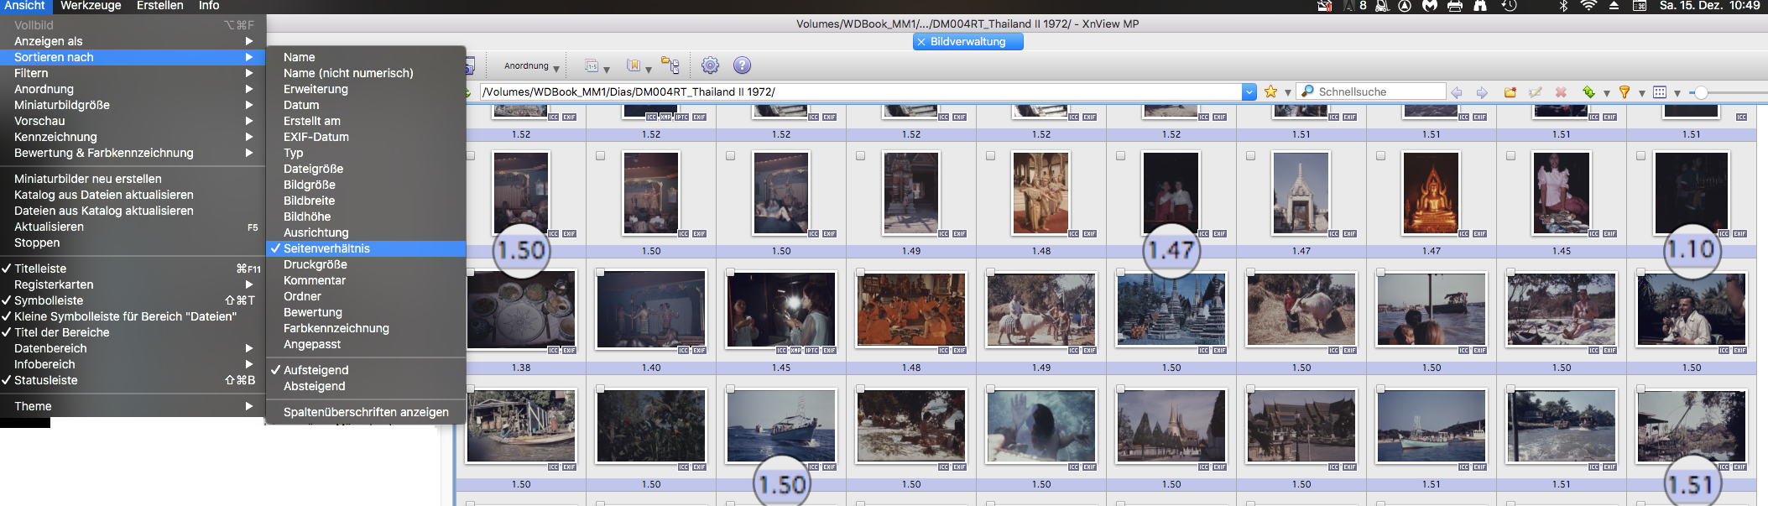Expand the folder path history dropdown
1768x506 pixels.
click(1249, 91)
